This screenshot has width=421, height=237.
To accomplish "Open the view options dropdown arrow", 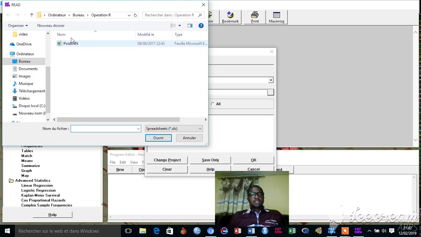I will pos(180,26).
